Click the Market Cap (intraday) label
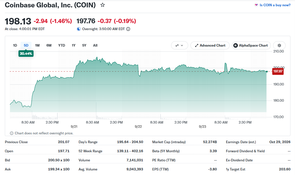Screen dimensions: 295x175 [169, 142]
